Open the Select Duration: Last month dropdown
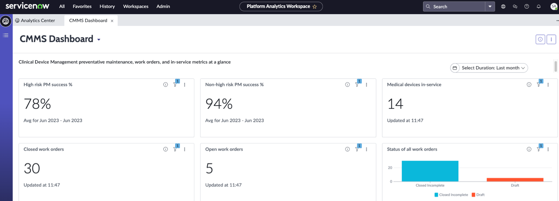The width and height of the screenshot is (559, 201). [489, 68]
